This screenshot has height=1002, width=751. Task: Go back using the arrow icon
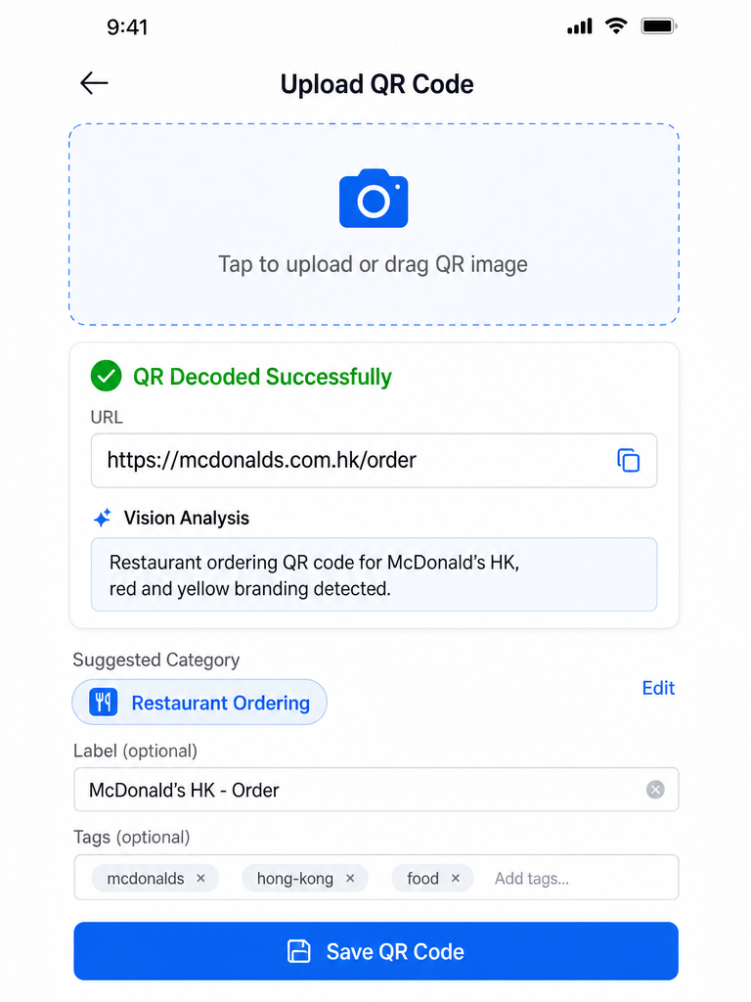[94, 83]
